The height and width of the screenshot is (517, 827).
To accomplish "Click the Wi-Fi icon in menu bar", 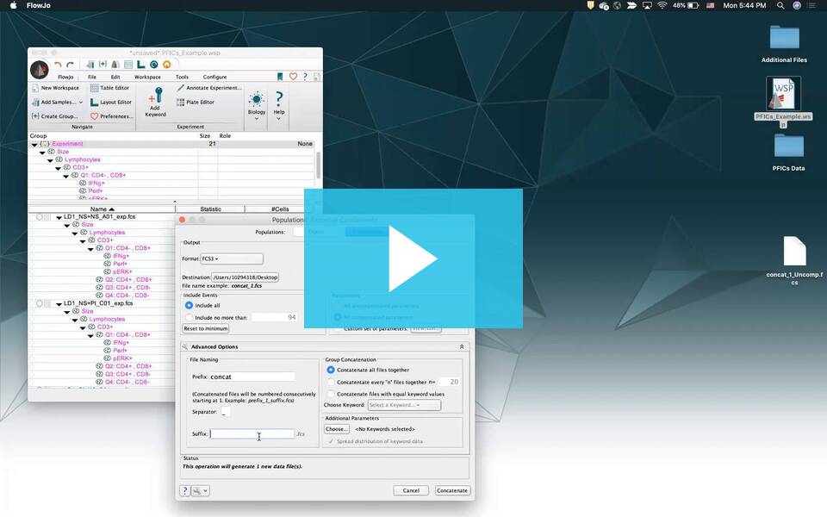I will [x=662, y=5].
